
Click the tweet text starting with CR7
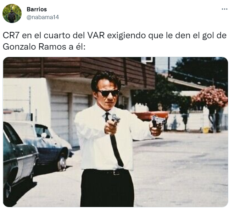(x=115, y=41)
